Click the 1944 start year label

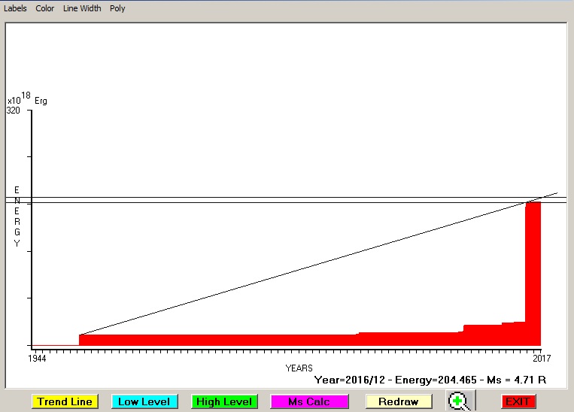click(38, 359)
